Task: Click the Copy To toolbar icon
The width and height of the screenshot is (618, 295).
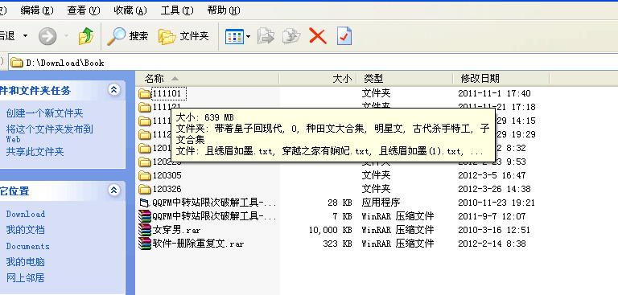Action: click(291, 36)
